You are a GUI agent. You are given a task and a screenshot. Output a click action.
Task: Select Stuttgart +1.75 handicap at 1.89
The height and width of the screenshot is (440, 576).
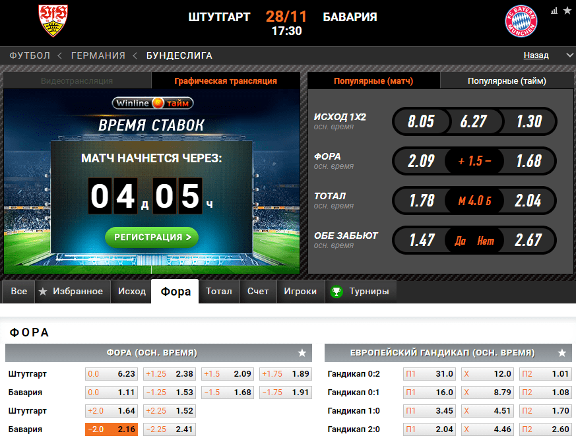(x=286, y=374)
